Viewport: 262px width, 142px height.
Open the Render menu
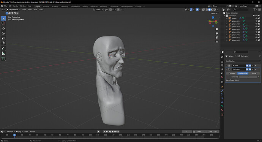(x=16, y=6)
